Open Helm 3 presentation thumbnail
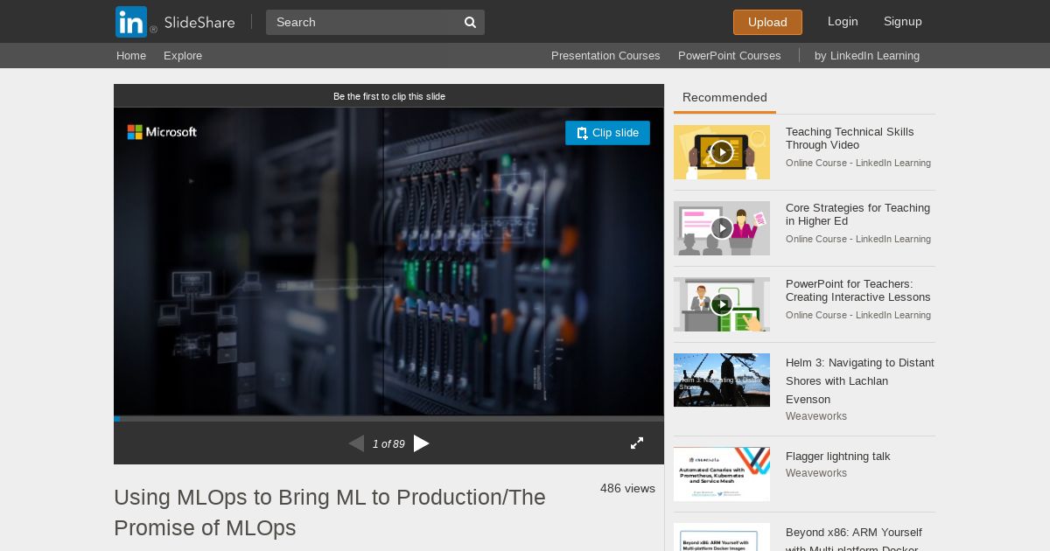The width and height of the screenshot is (1050, 551). click(722, 380)
